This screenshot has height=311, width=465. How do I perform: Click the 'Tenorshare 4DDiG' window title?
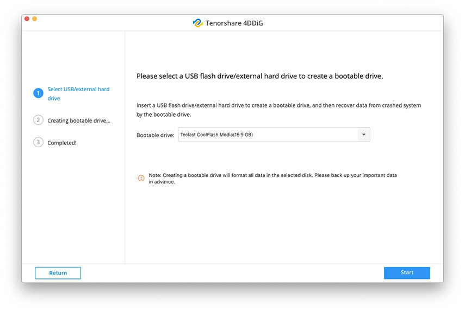tap(234, 23)
